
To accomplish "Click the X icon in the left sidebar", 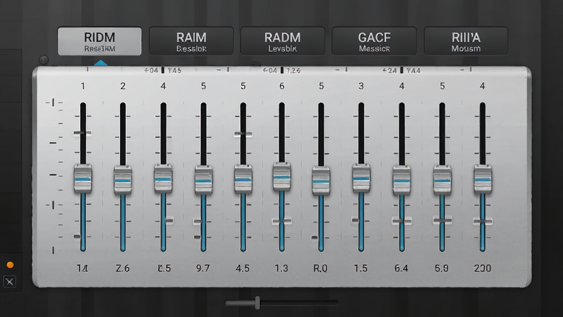I will [10, 282].
